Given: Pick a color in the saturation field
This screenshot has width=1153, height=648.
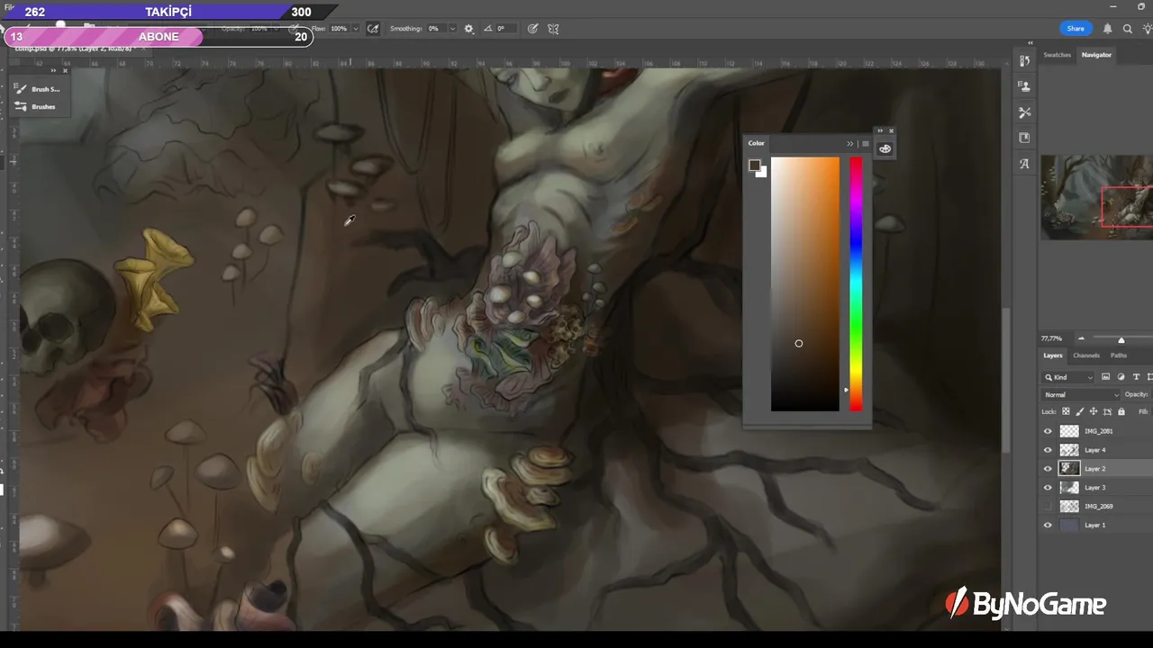Looking at the screenshot, I should [805, 284].
